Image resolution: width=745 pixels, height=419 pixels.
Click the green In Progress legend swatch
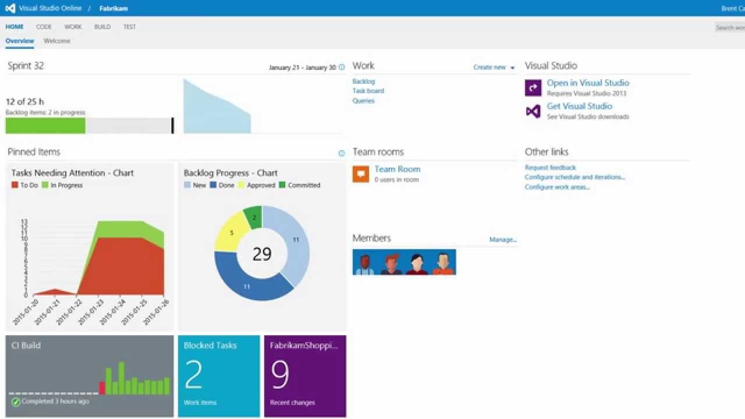(45, 185)
